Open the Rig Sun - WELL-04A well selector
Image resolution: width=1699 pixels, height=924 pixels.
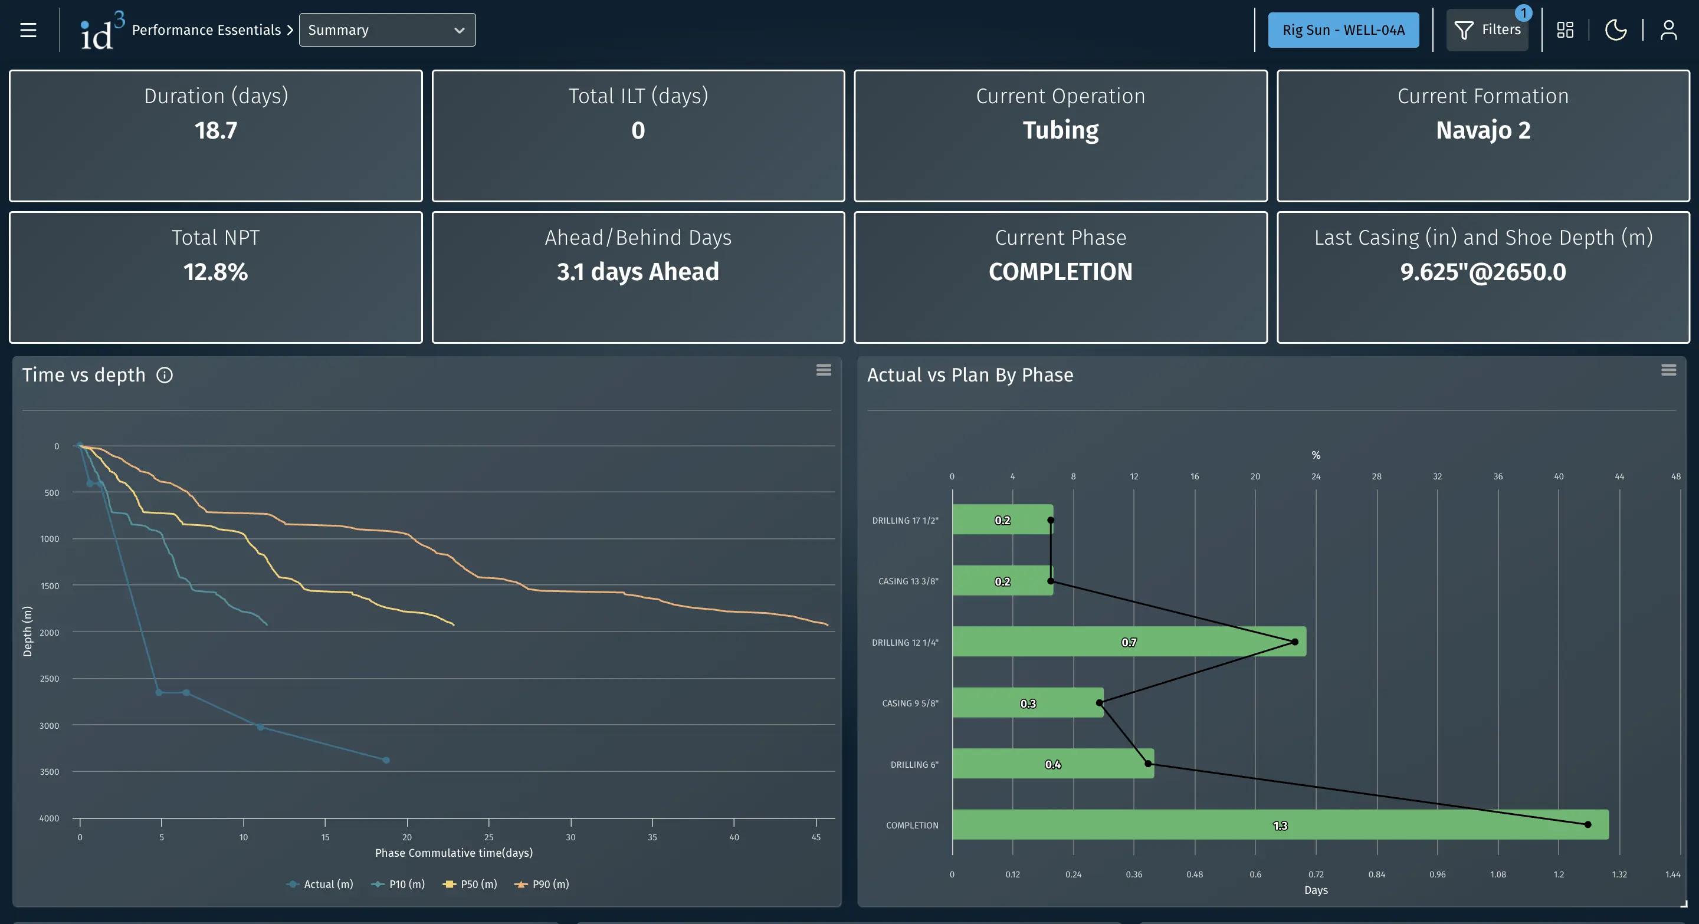point(1343,29)
